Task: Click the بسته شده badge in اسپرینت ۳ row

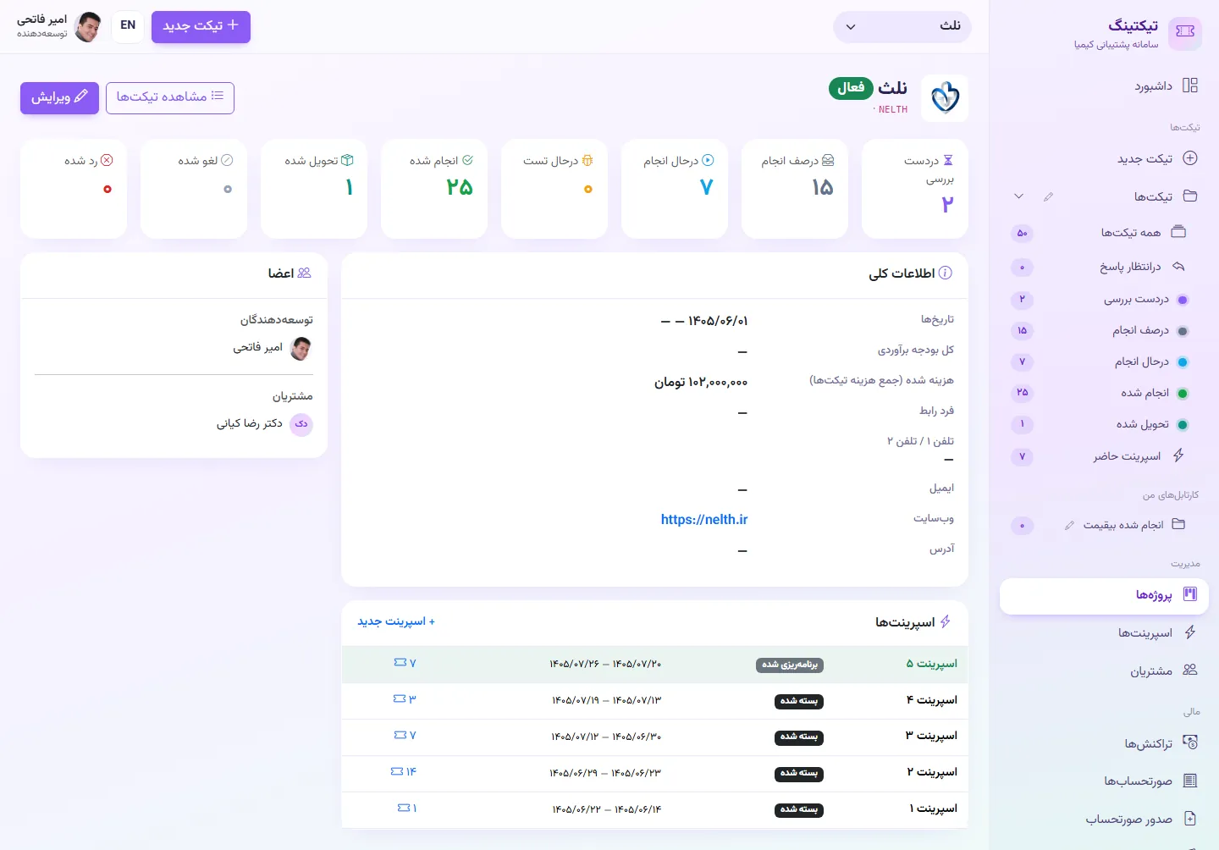Action: pyautogui.click(x=800, y=737)
